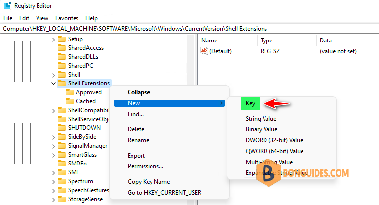The width and height of the screenshot is (379, 205).
Task: Expand the StorageSense key
Action: tap(53, 200)
